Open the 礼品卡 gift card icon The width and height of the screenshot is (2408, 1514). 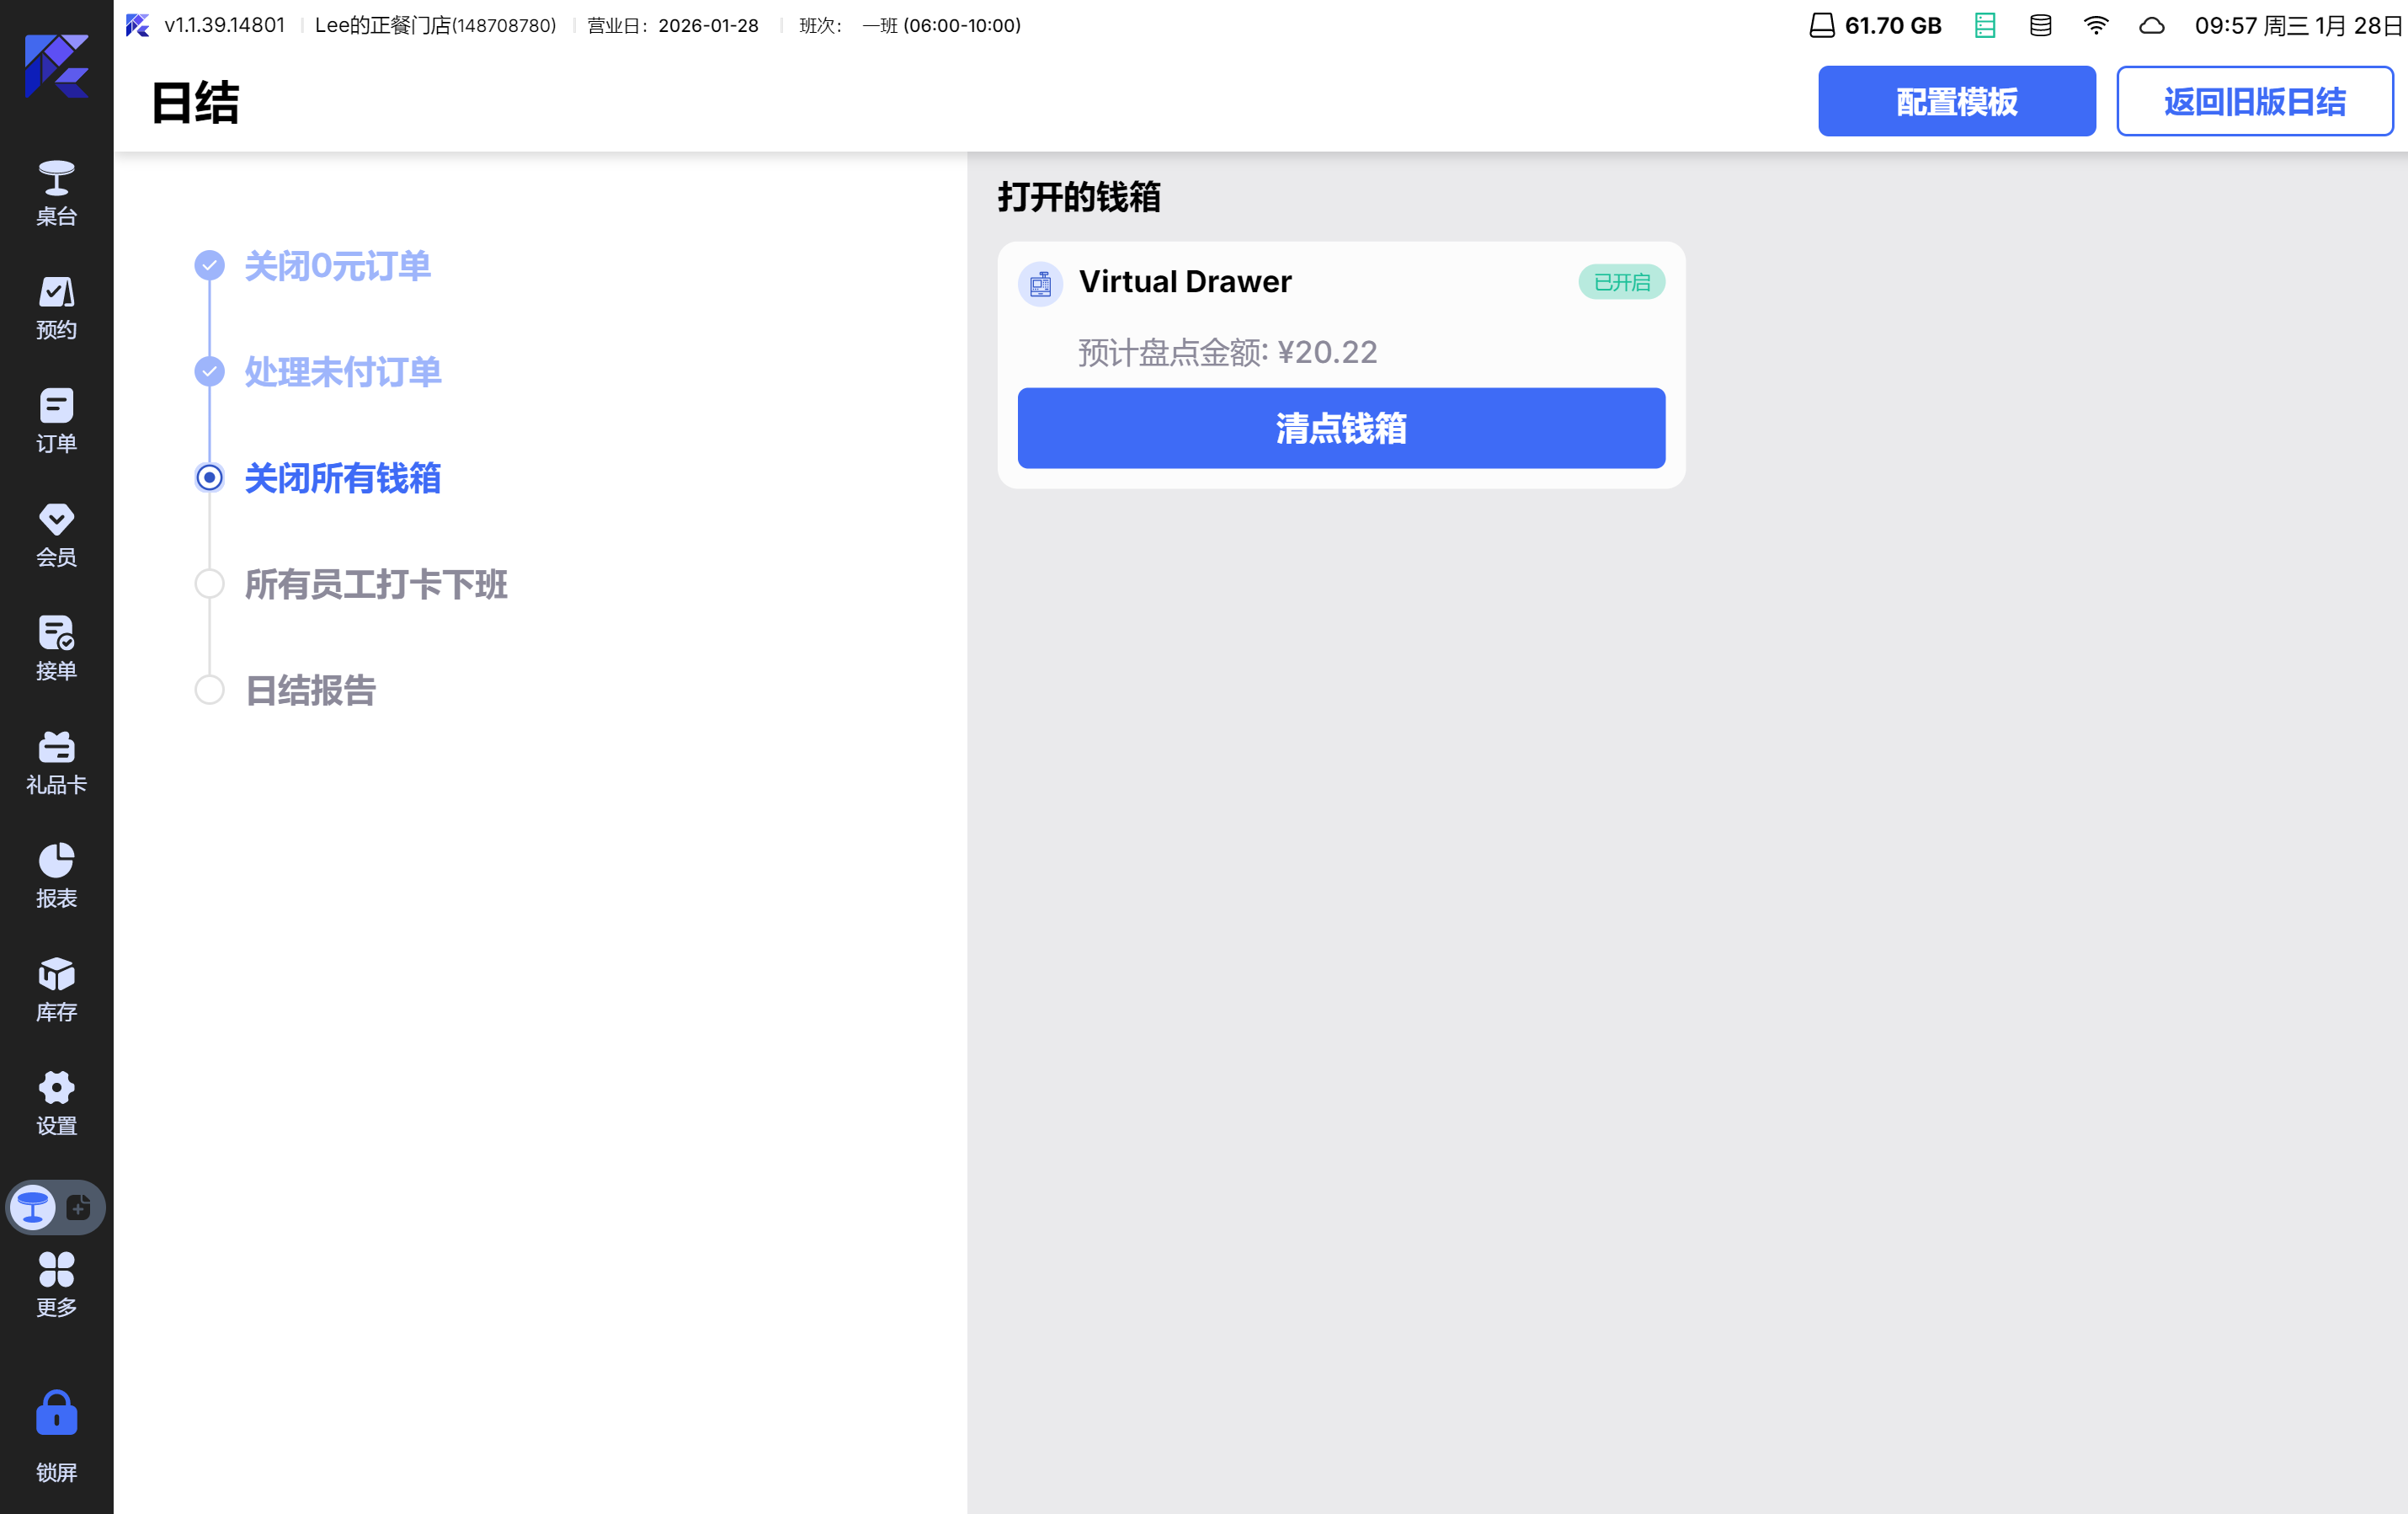56,761
